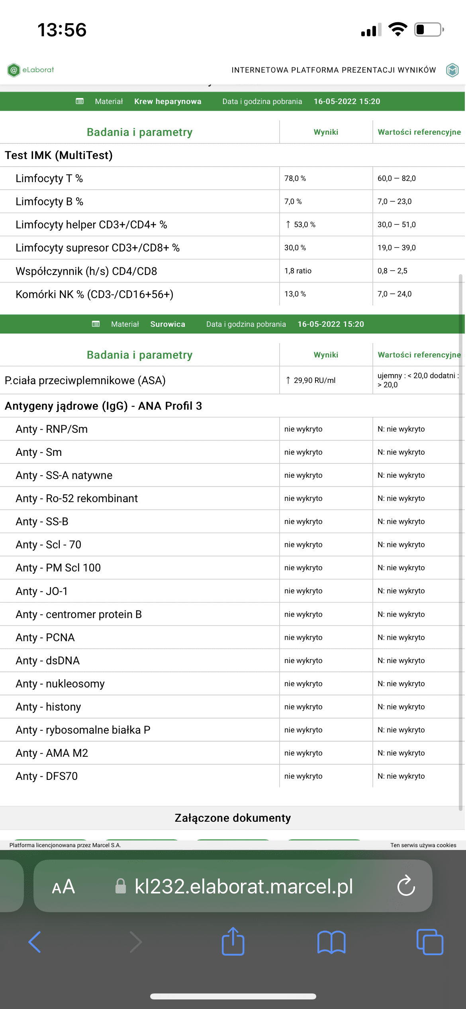Tap the Krew heparynowa material card icon
Screen dimensions: 466x1009
(x=80, y=101)
